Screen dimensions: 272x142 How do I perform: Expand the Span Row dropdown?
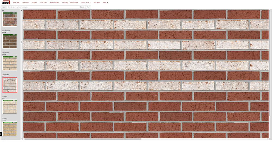pos(88,2)
